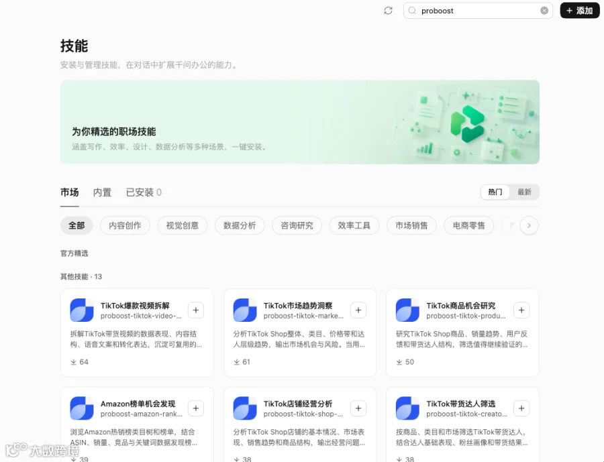
Task: Install TikTok店铺经营分析 with its plus button
Action: [358, 408]
